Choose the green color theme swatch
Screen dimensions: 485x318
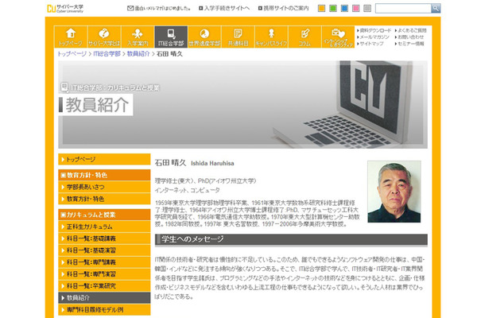point(333,9)
